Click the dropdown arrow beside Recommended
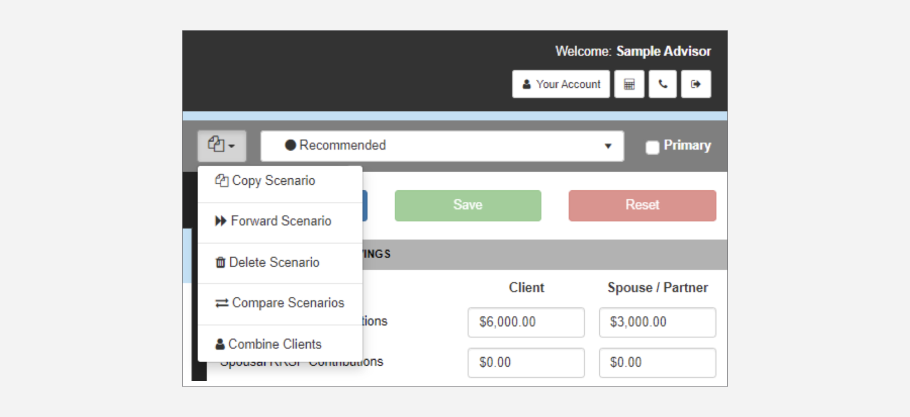910x417 pixels. (x=608, y=146)
